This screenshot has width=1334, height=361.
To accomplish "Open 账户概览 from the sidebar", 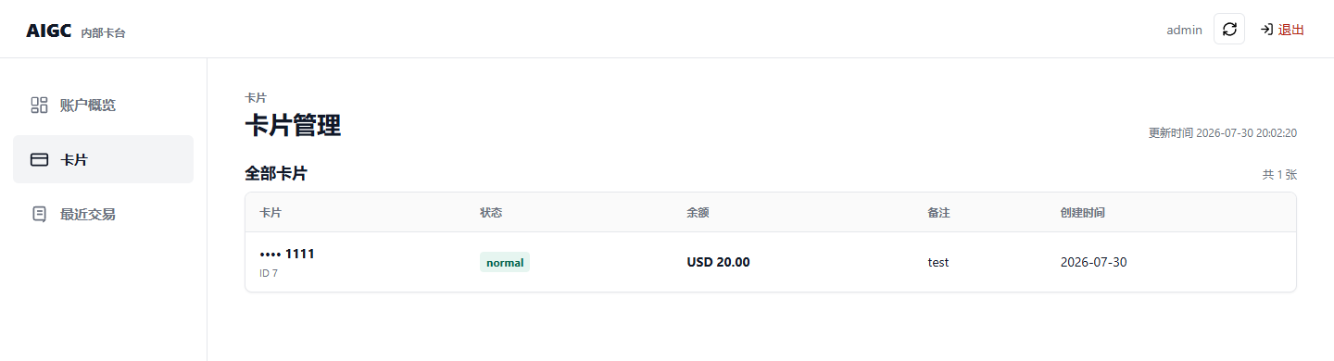I will point(103,105).
